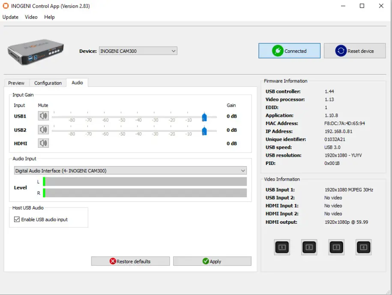Click the Restore defaults button
Viewport: 392px width, 295px height.
click(x=130, y=261)
